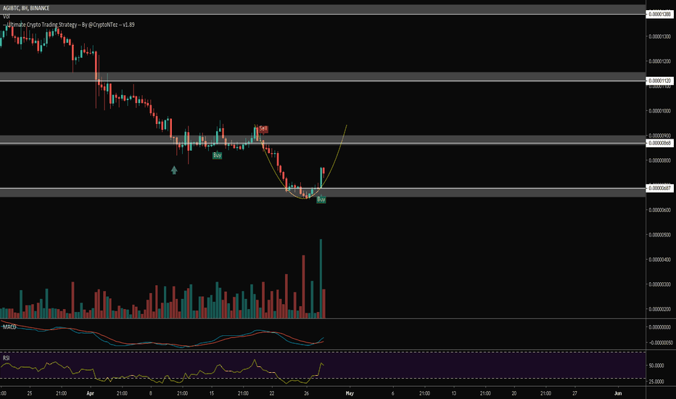
Task: Click the green up-arrow marker on chart
Action: [x=174, y=170]
